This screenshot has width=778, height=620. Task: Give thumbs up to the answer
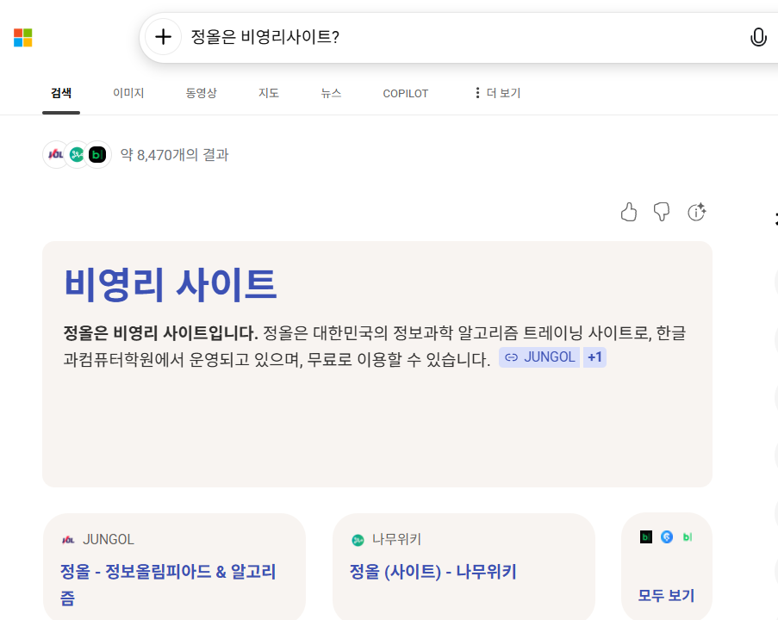tap(629, 212)
